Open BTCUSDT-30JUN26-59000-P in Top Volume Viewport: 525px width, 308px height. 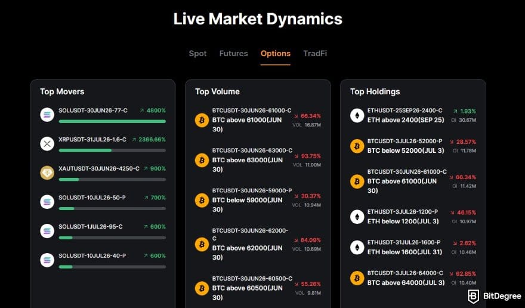pyautogui.click(x=252, y=190)
